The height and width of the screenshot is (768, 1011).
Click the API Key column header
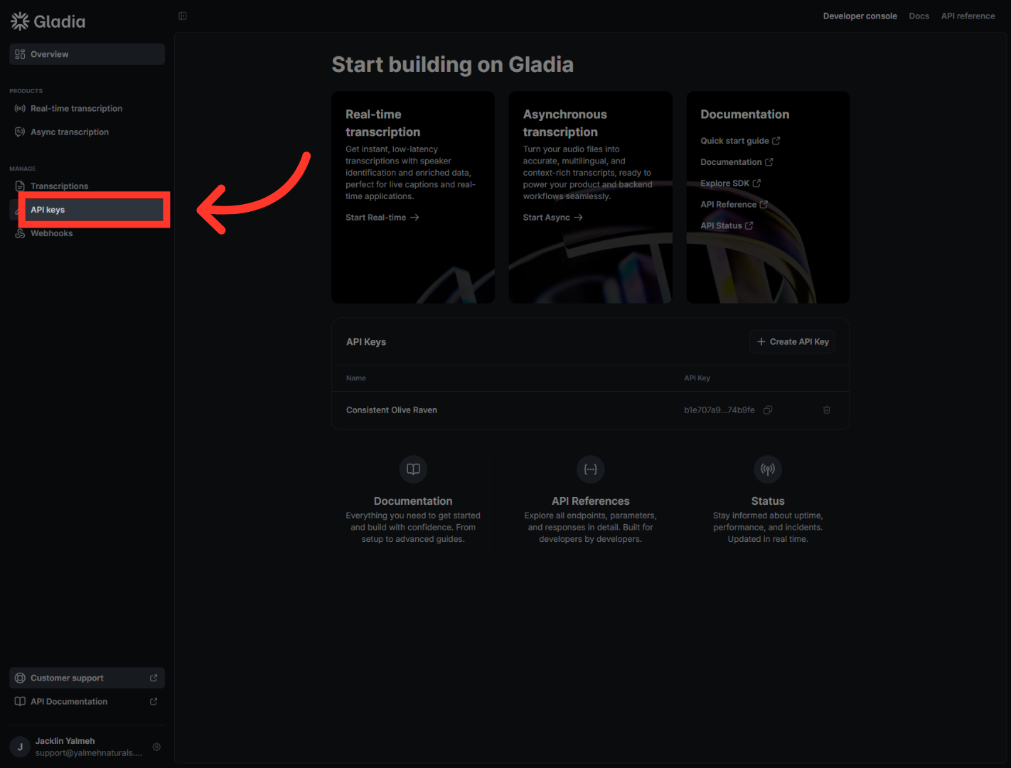697,378
